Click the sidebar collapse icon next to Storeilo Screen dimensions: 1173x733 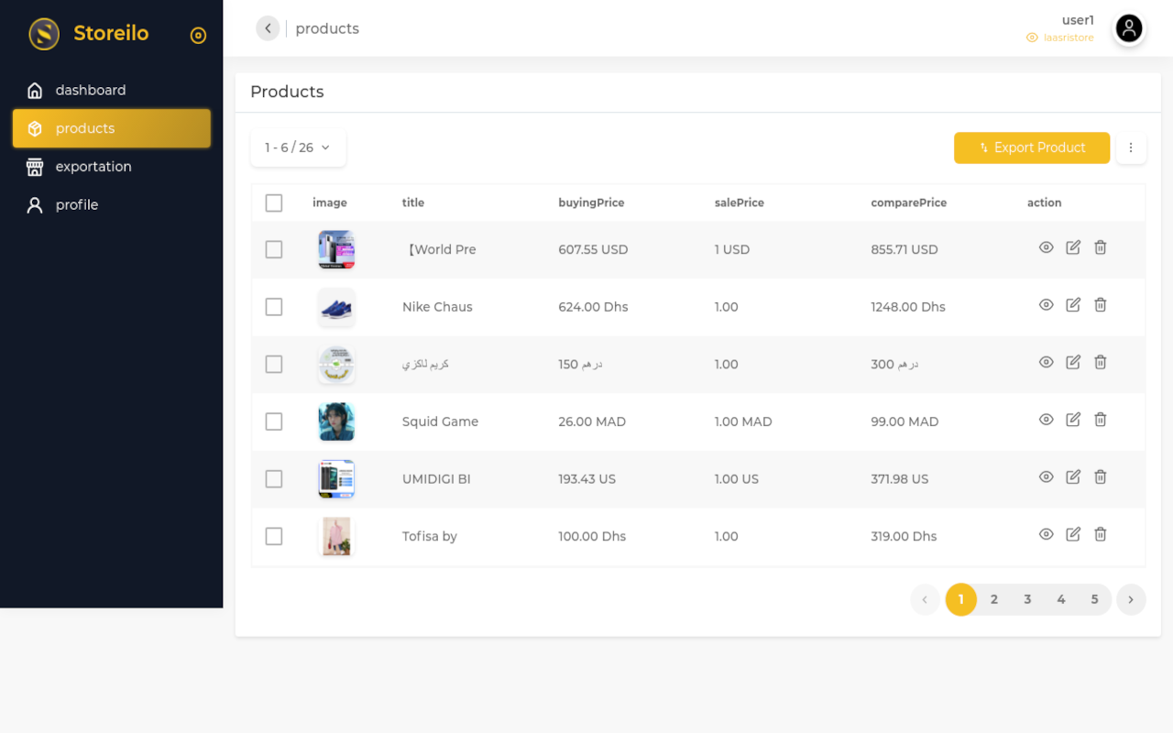coord(198,35)
